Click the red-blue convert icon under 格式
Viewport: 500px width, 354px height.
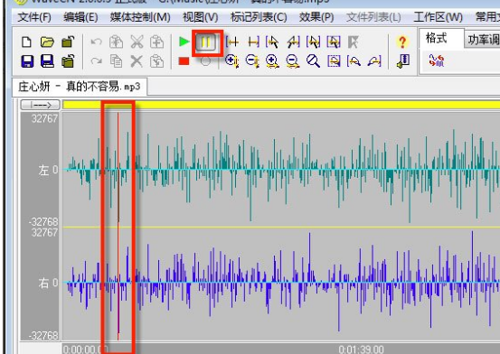(x=436, y=61)
